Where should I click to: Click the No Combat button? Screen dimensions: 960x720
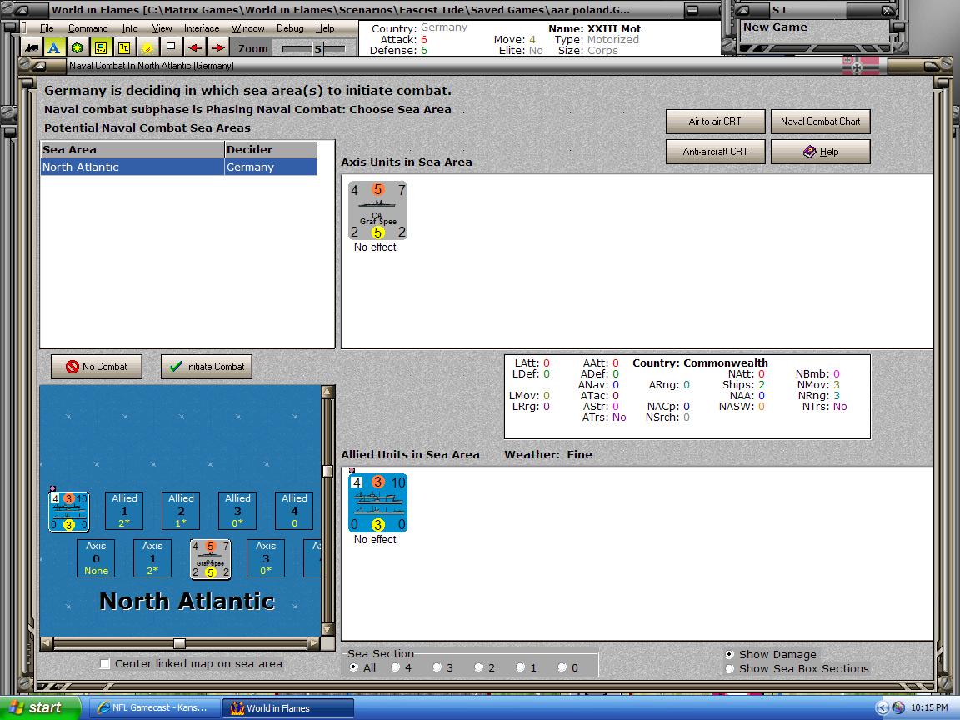pos(97,366)
